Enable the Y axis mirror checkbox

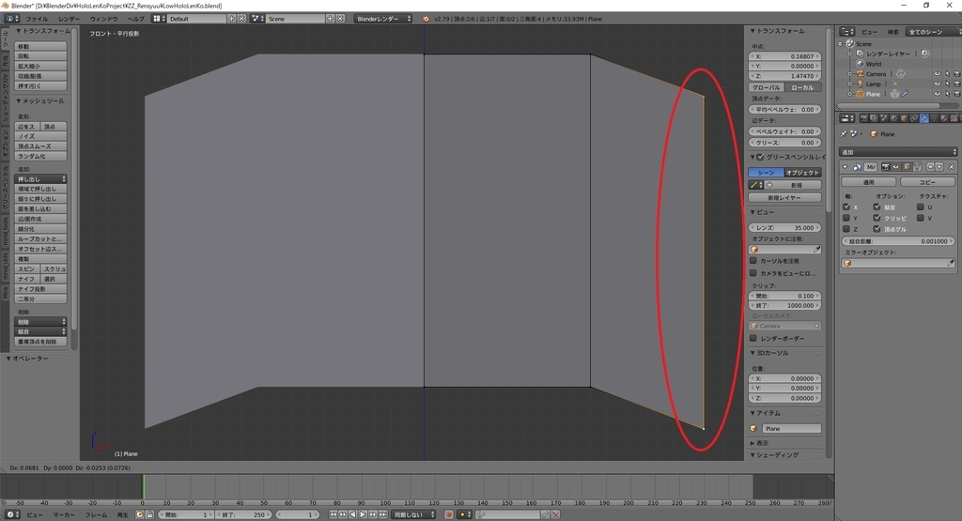(846, 218)
